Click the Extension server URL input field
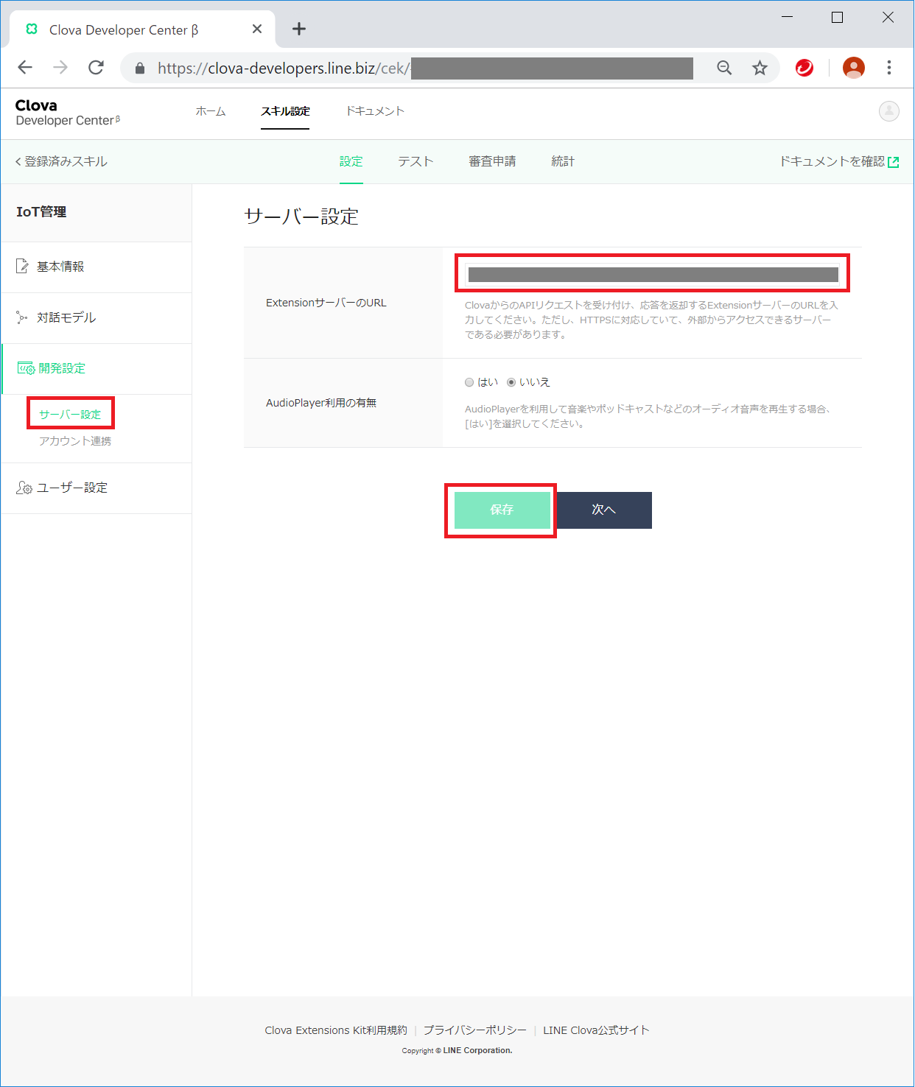Image resolution: width=915 pixels, height=1087 pixels. pos(653,275)
